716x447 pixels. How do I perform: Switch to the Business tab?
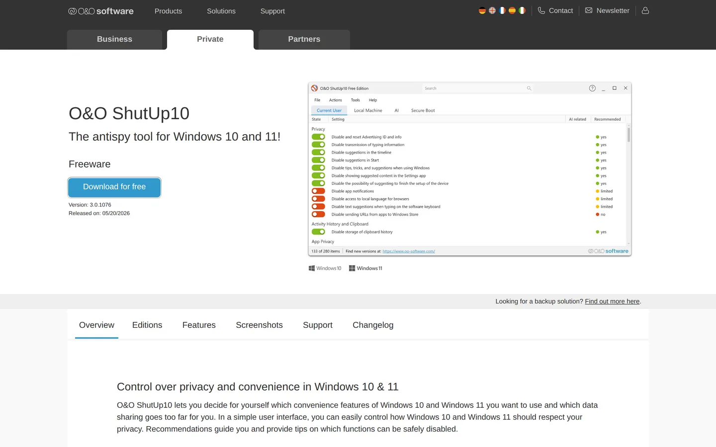coord(114,40)
